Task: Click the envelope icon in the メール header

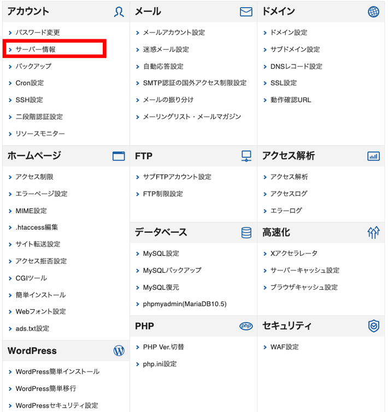Action: tap(246, 12)
